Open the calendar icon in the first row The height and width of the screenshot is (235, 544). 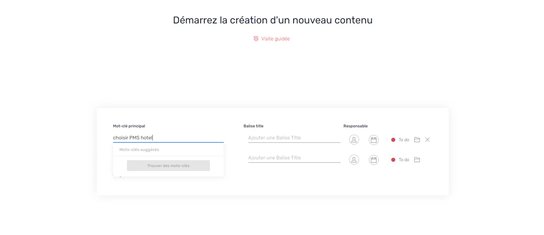pos(374,140)
